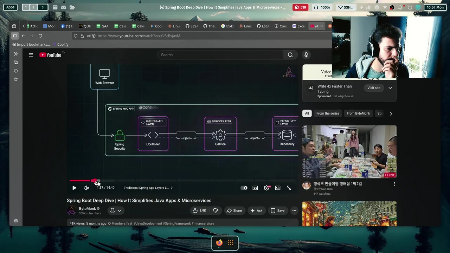Go back to the previous page
The height and width of the screenshot is (253, 450).
pyautogui.click(x=23, y=36)
